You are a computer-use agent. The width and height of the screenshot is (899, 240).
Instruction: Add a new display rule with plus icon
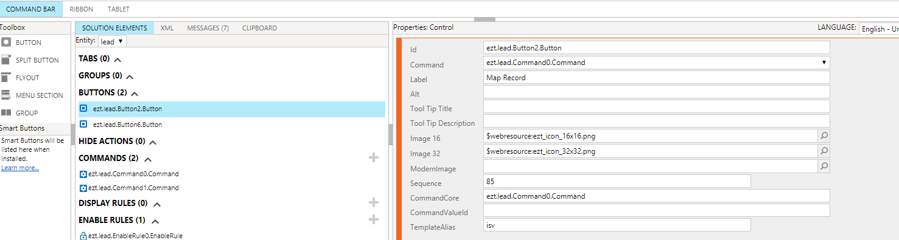[x=374, y=203]
